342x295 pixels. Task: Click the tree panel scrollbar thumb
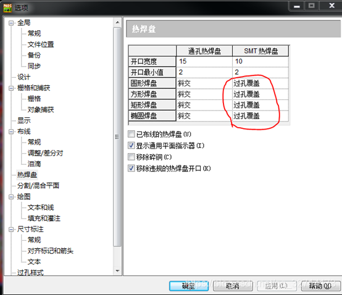click(x=117, y=137)
